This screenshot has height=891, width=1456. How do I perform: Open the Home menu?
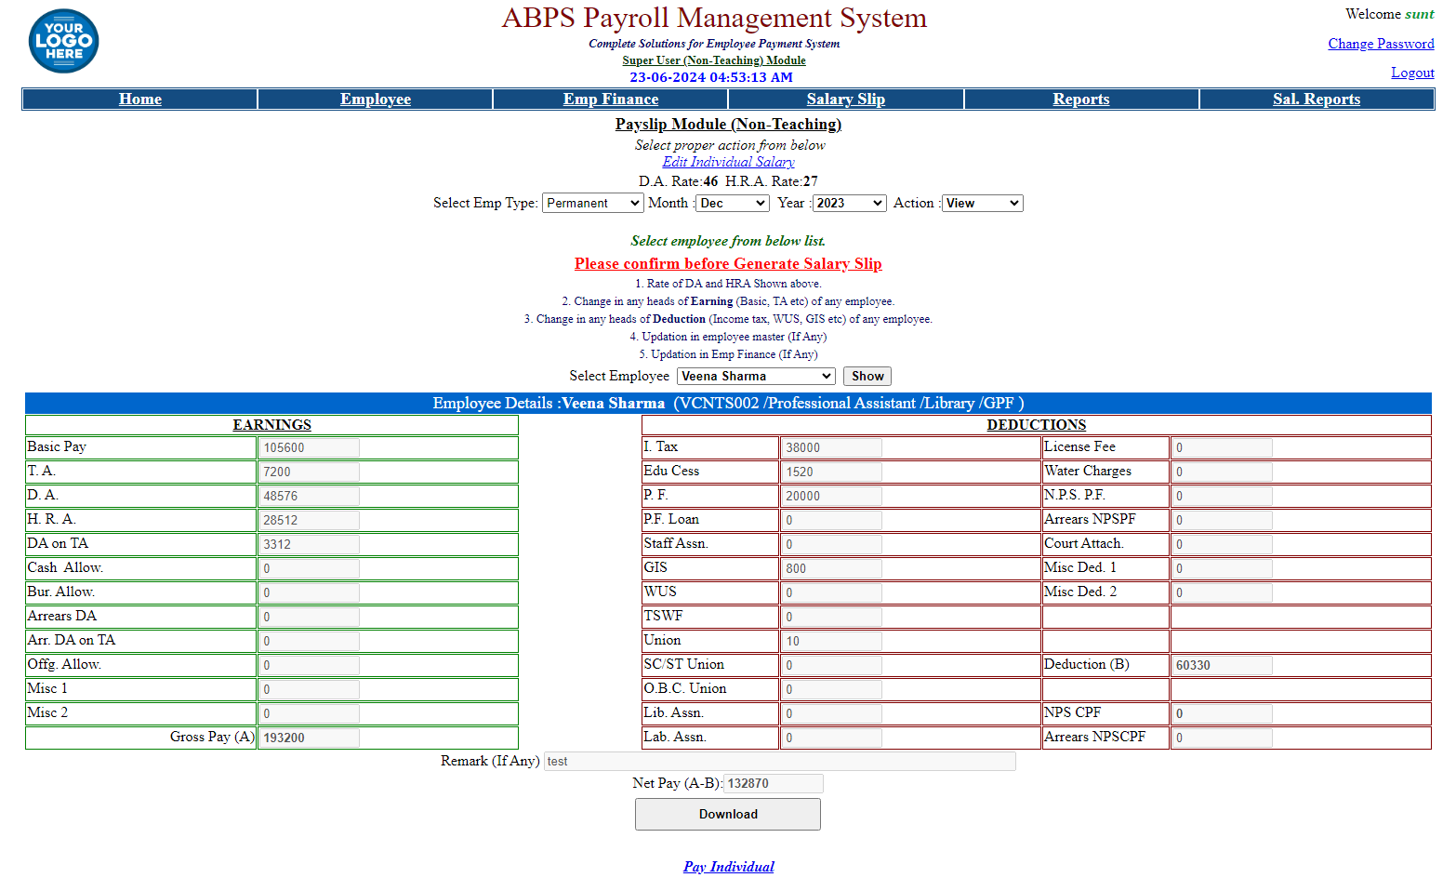point(140,100)
